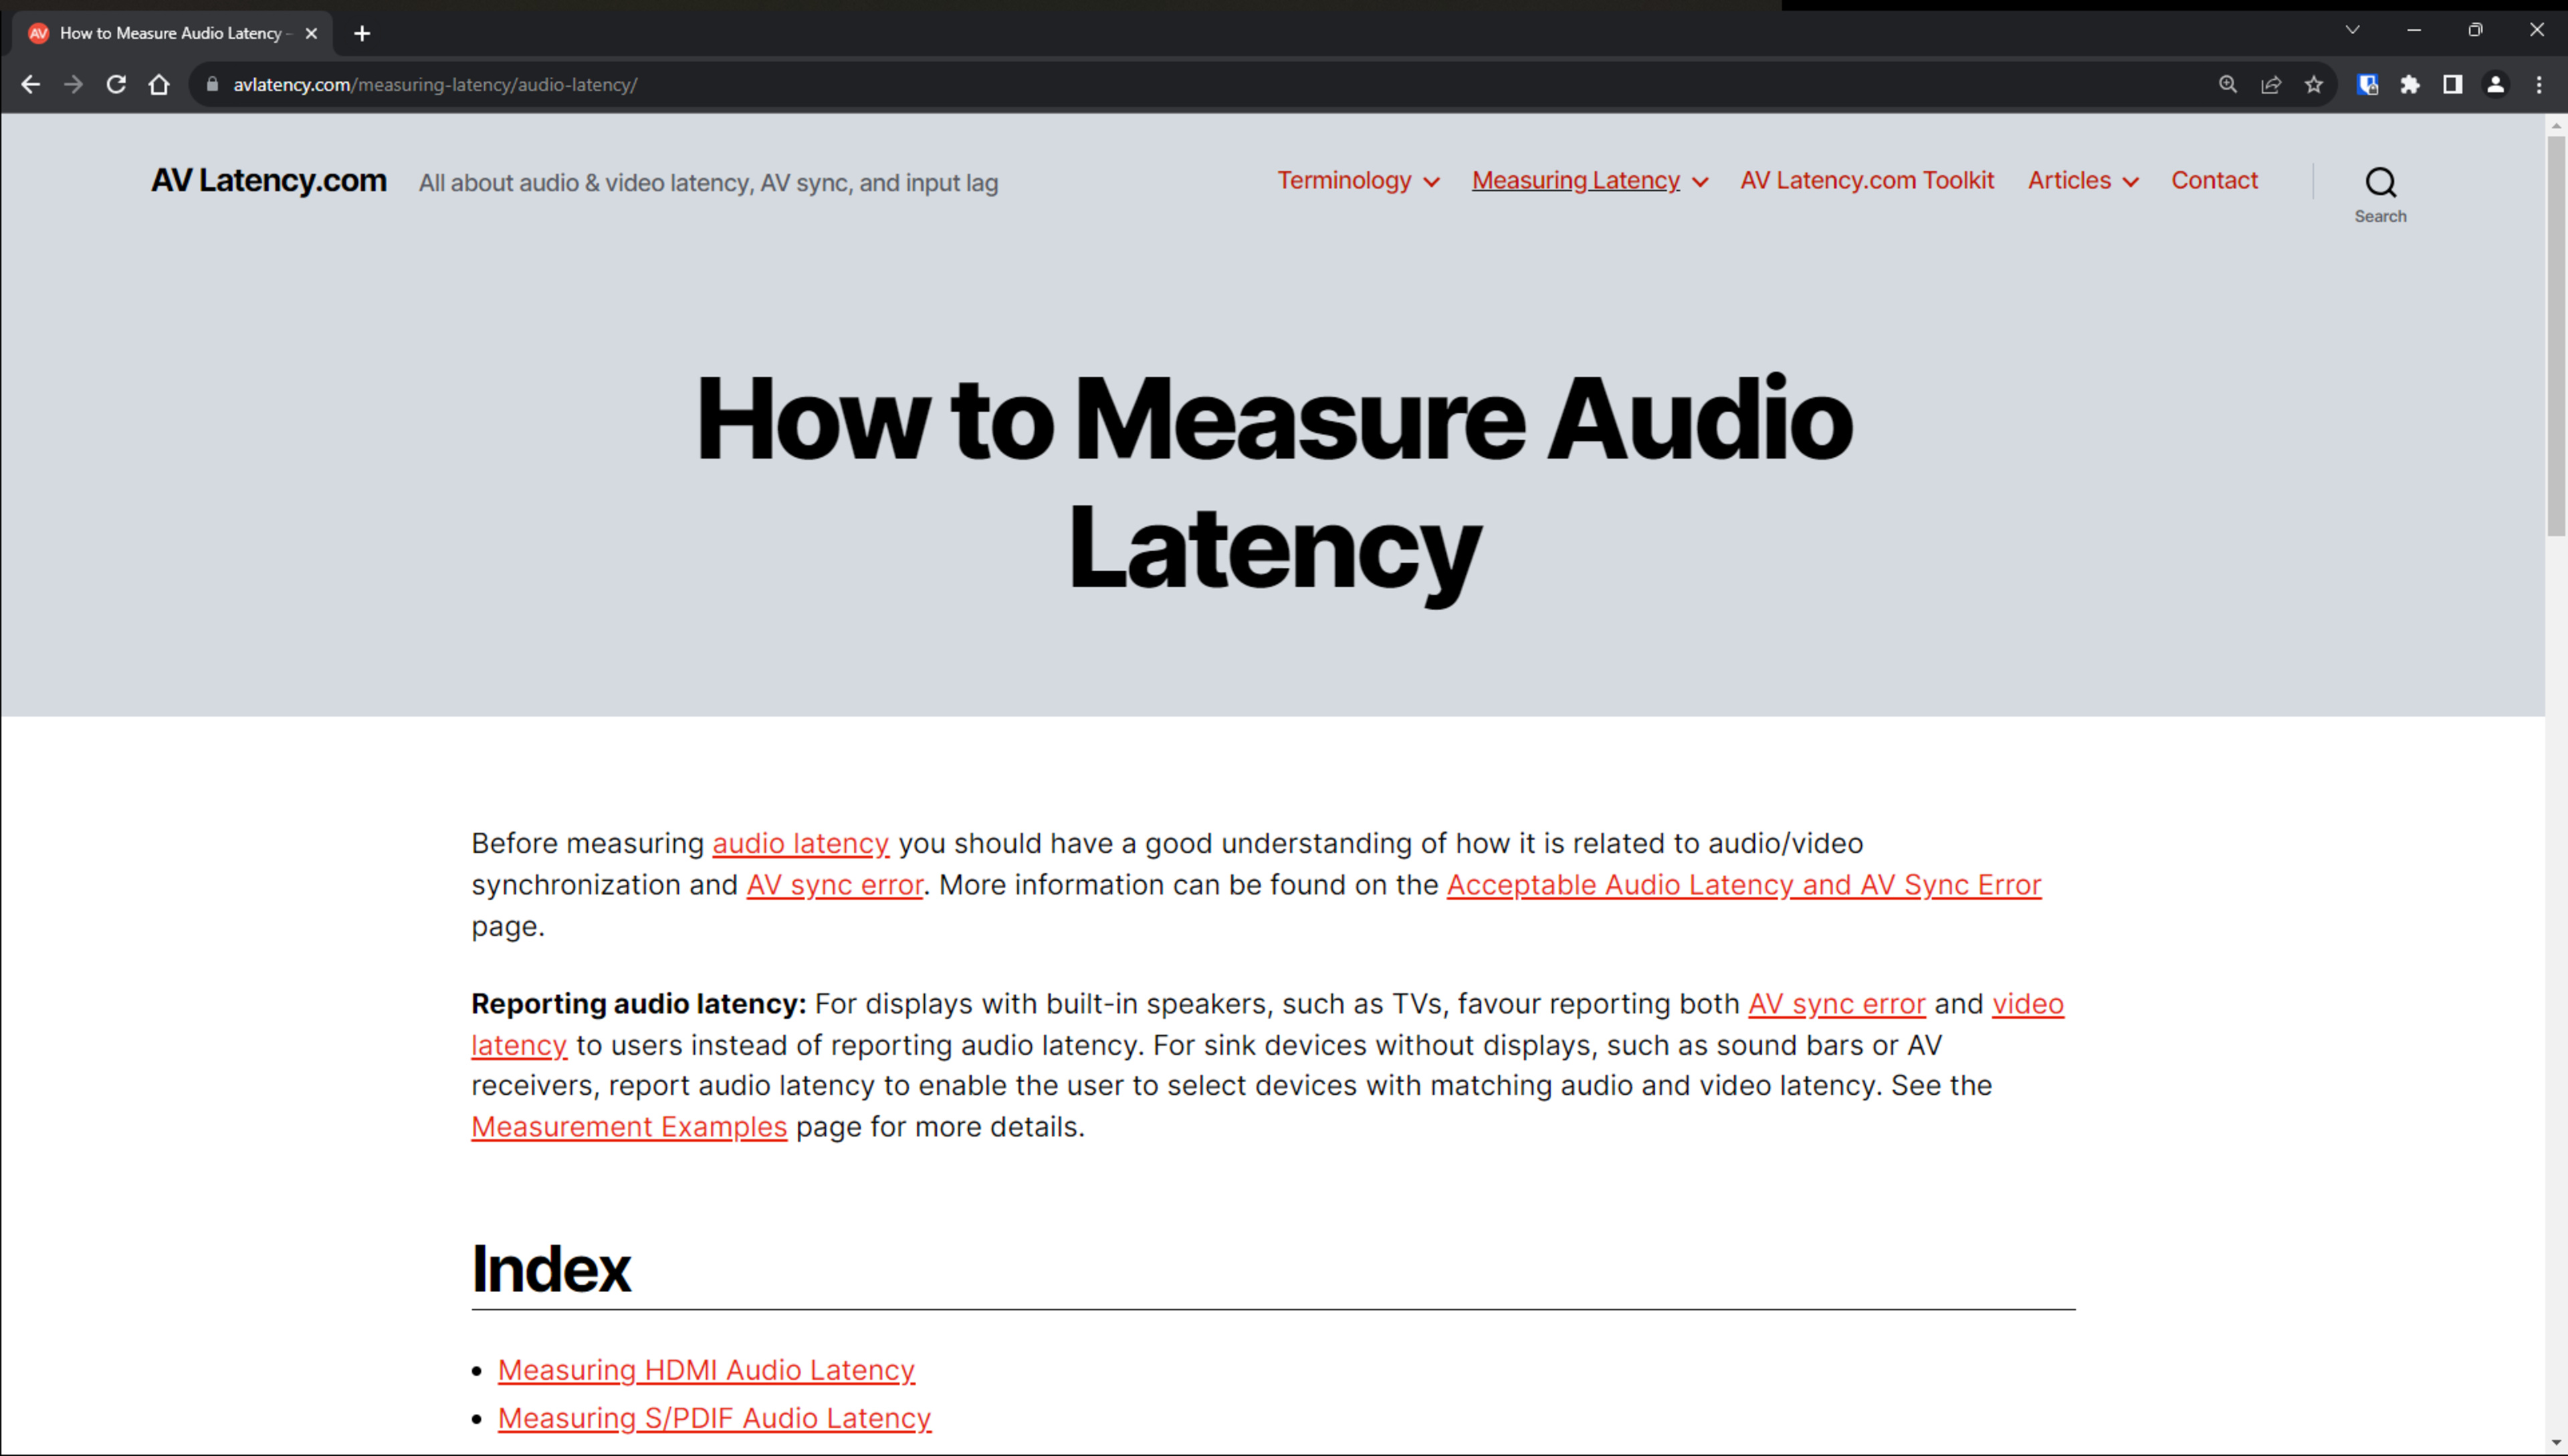Open the Contact menu item

(x=2214, y=180)
